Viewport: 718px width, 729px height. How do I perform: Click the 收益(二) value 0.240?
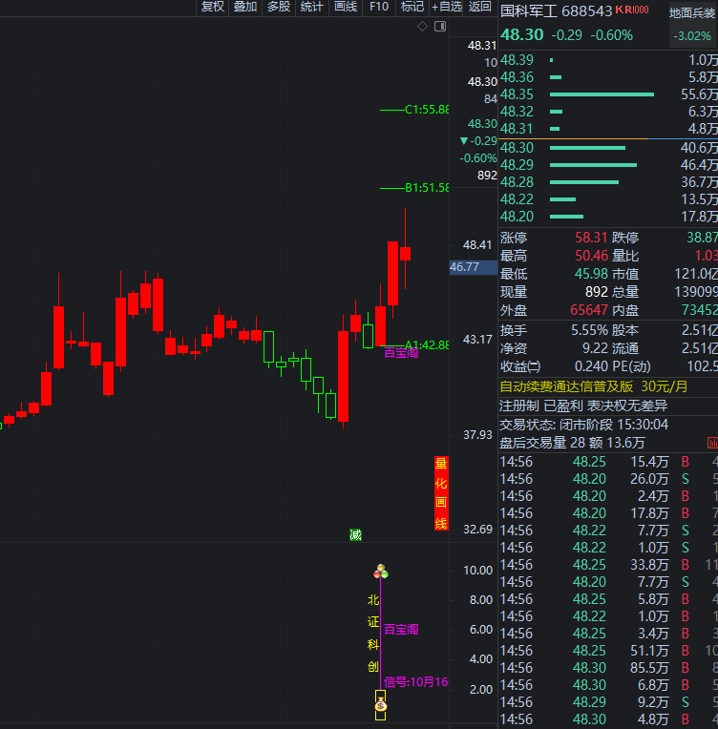pos(591,366)
